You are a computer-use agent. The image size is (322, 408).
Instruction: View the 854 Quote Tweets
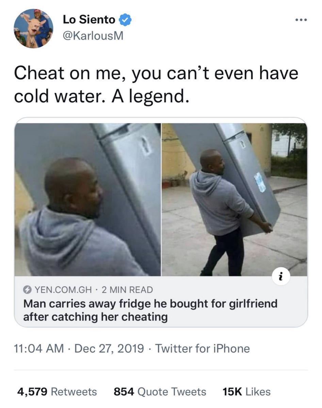pos(160,392)
